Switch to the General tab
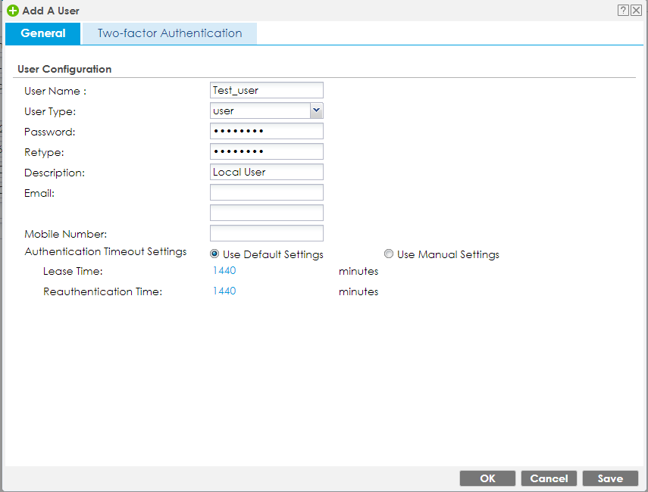This screenshot has height=492, width=648. (x=42, y=33)
